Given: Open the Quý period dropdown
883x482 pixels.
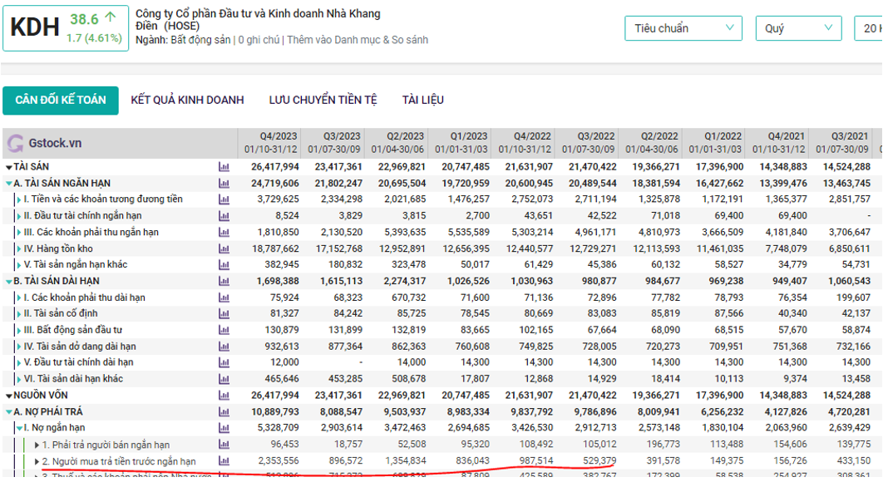Looking at the screenshot, I should click(797, 28).
